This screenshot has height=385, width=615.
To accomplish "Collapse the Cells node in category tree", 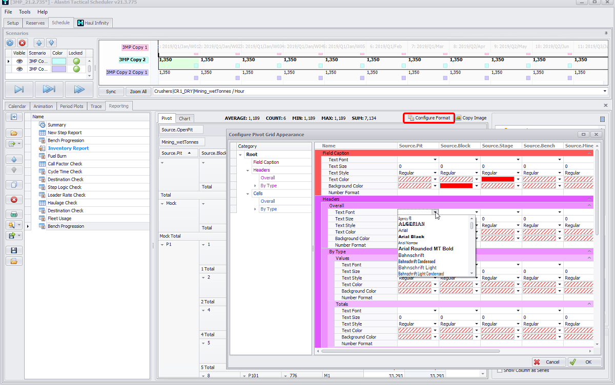I will 248,194.
